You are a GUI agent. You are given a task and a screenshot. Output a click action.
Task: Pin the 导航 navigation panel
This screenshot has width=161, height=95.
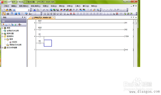tap(23, 17)
